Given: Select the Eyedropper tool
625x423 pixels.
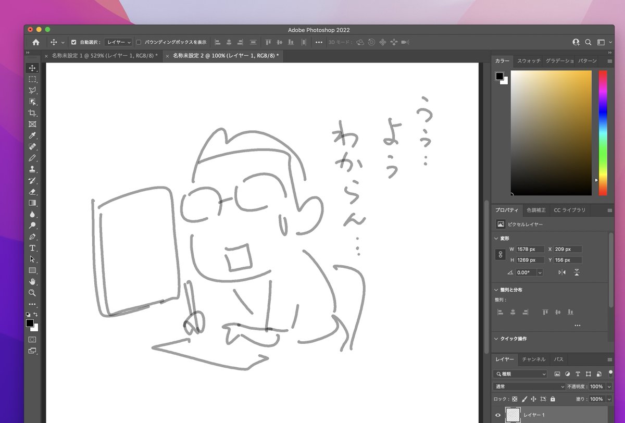Looking at the screenshot, I should point(32,135).
